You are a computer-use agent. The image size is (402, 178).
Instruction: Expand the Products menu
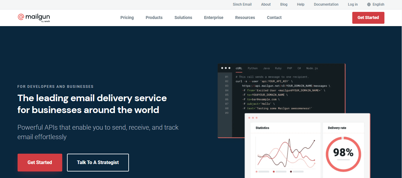pyautogui.click(x=154, y=18)
